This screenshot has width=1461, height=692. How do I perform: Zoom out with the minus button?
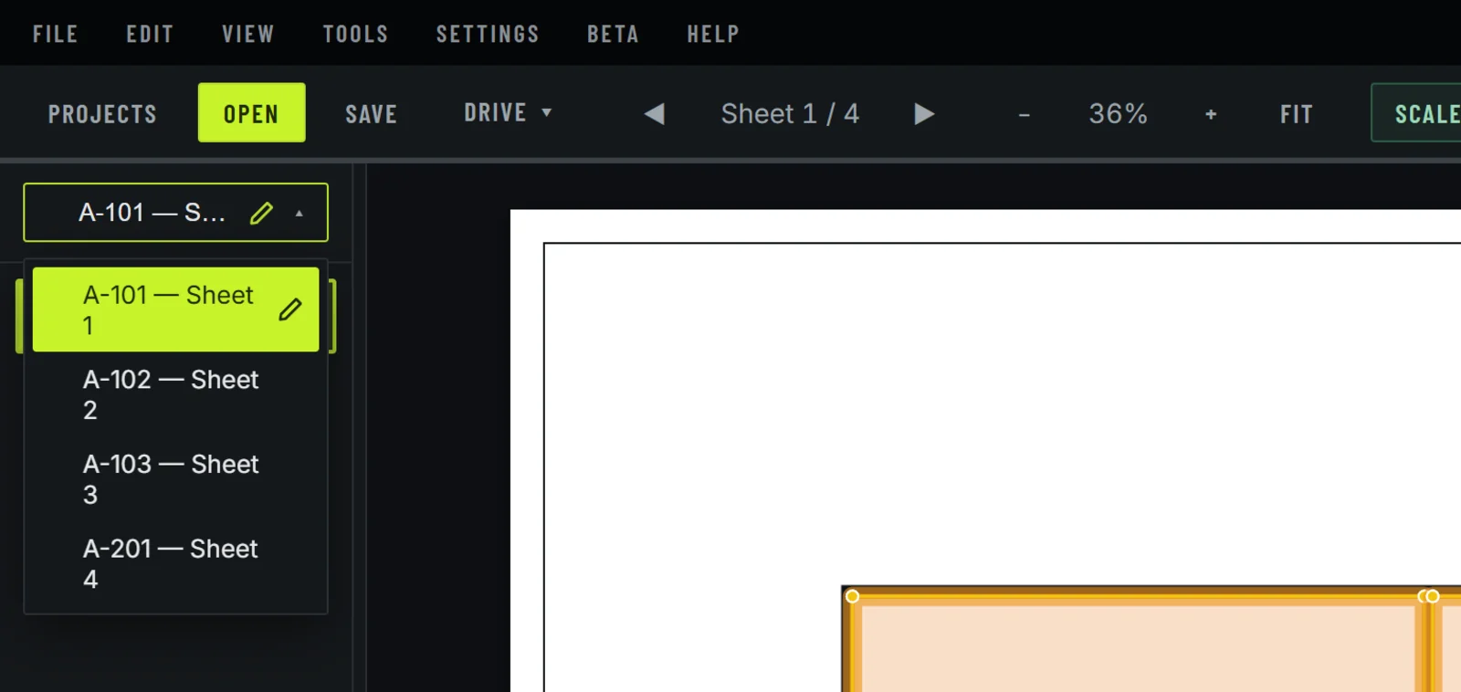[1024, 114]
